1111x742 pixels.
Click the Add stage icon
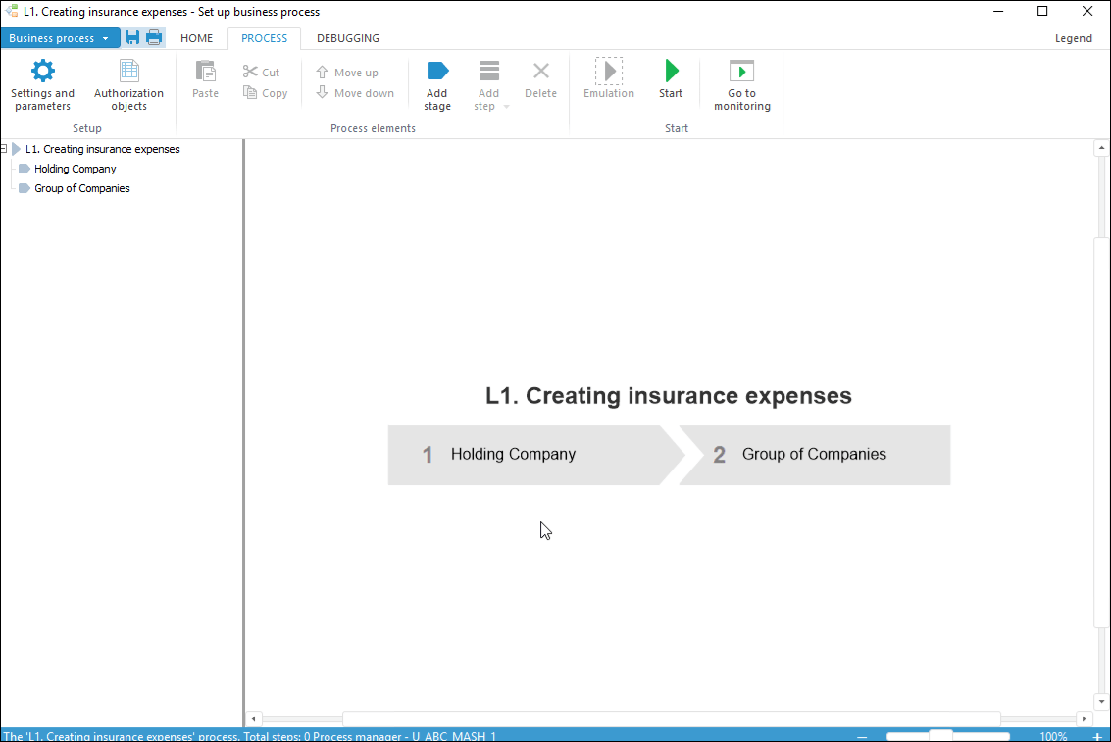[x=437, y=72]
